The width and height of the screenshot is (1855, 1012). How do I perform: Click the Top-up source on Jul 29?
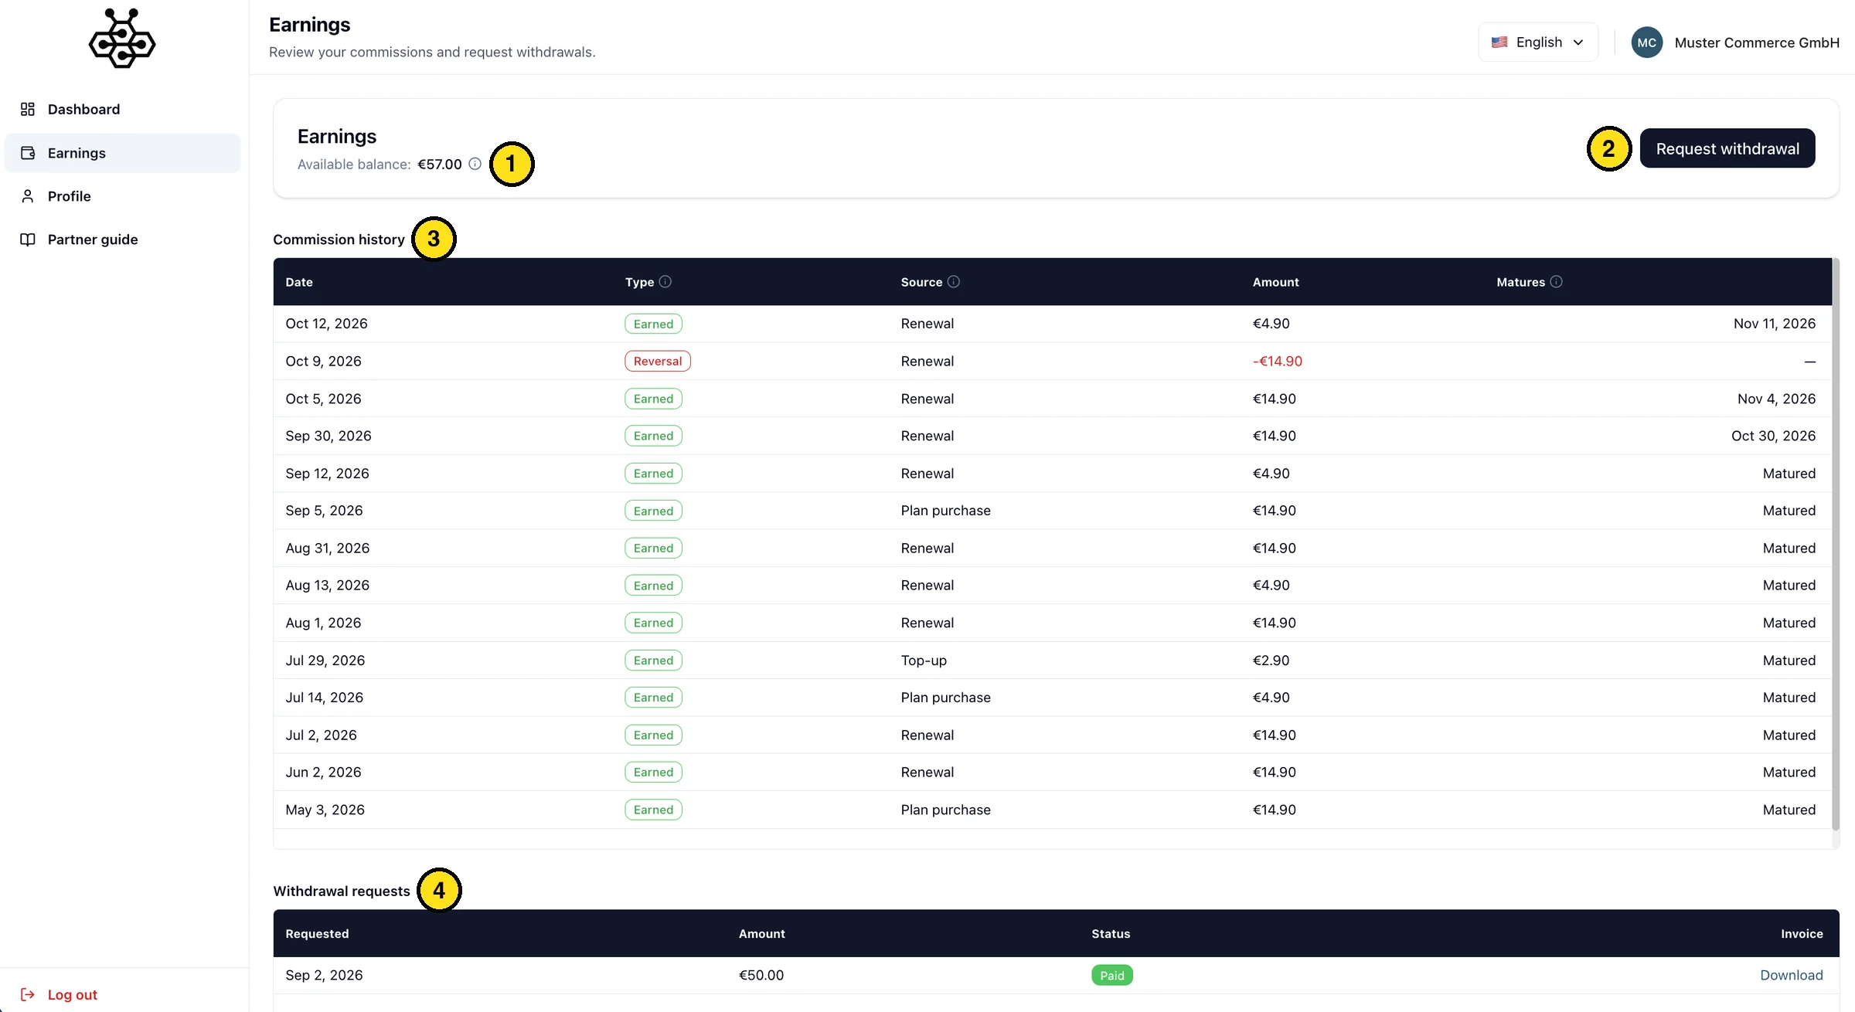coord(924,661)
